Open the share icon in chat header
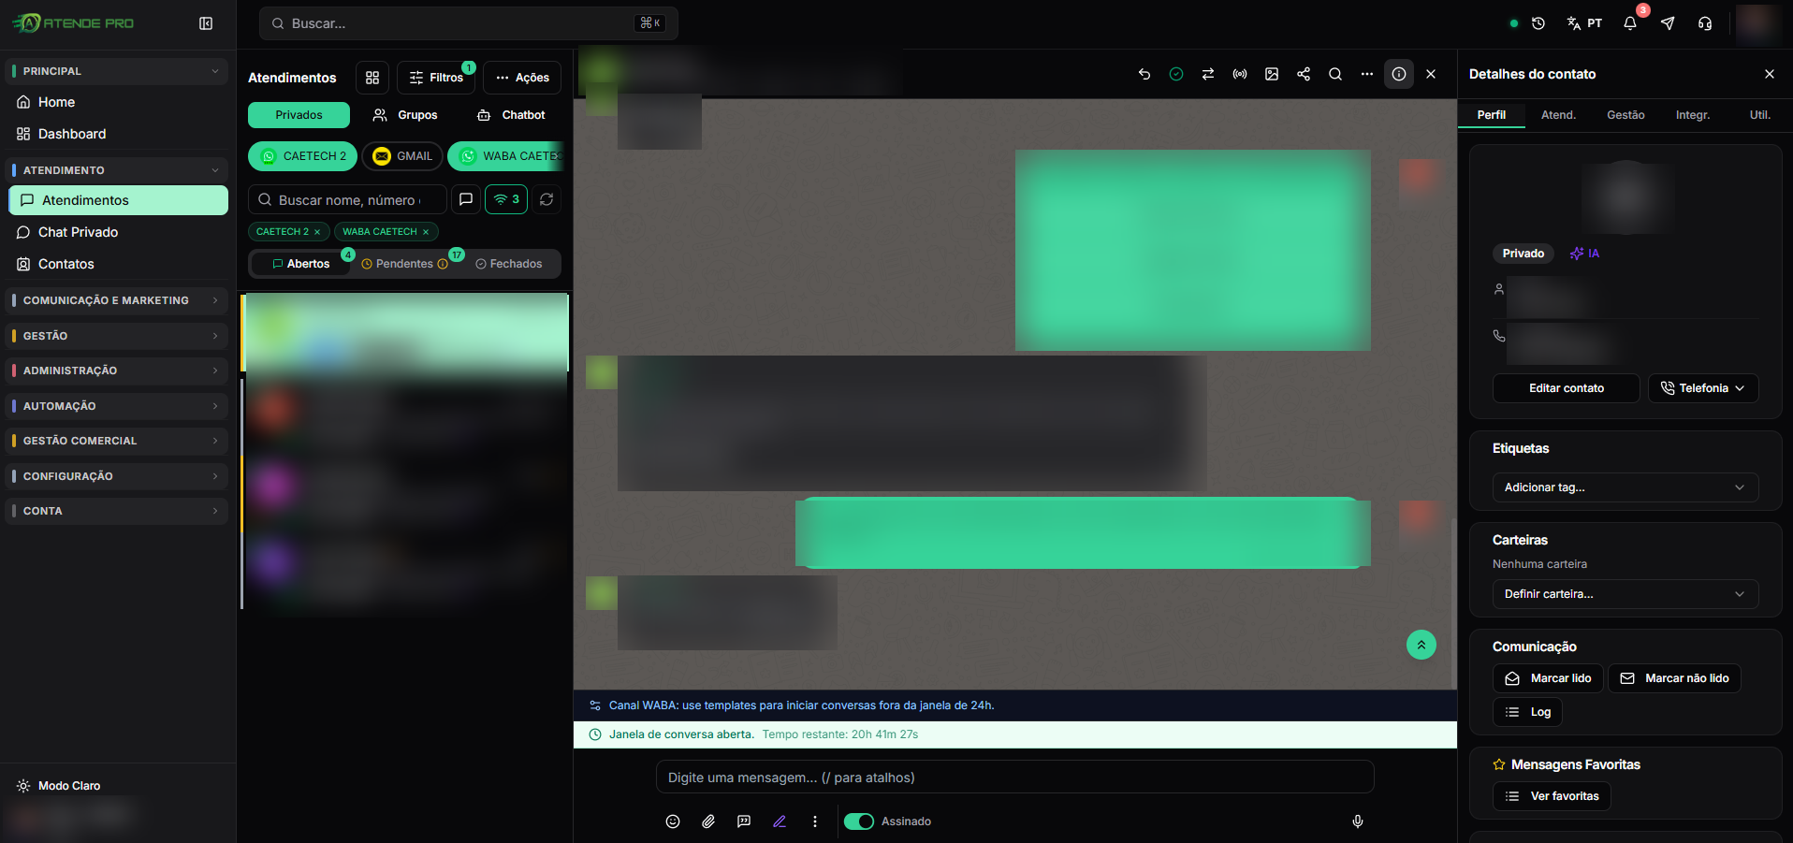 coord(1304,74)
